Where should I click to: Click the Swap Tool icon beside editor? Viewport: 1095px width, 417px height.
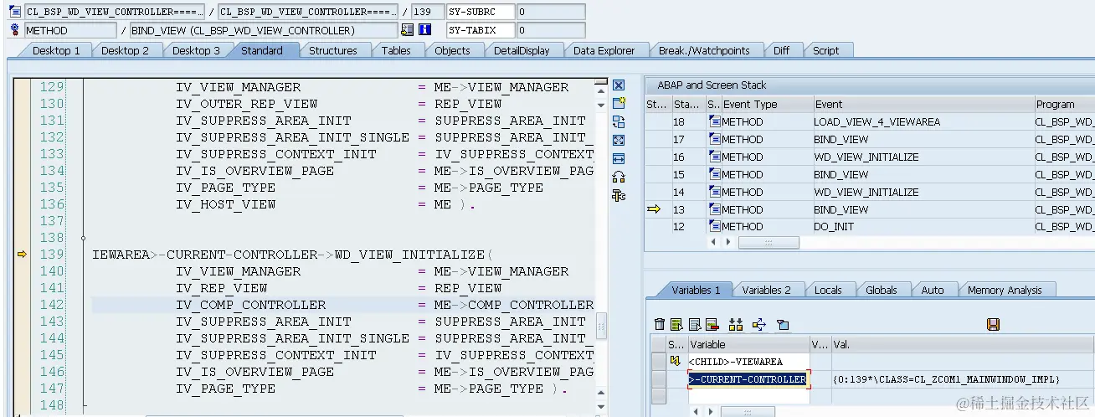619,121
